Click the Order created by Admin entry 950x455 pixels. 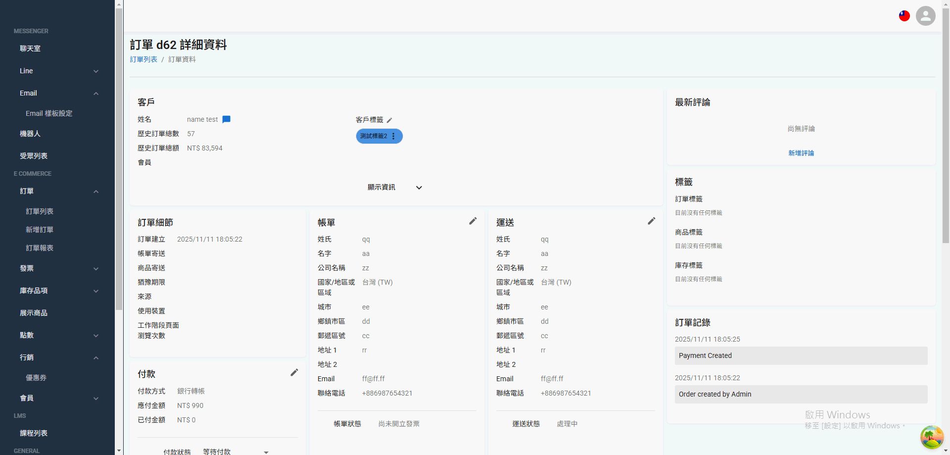coord(801,394)
